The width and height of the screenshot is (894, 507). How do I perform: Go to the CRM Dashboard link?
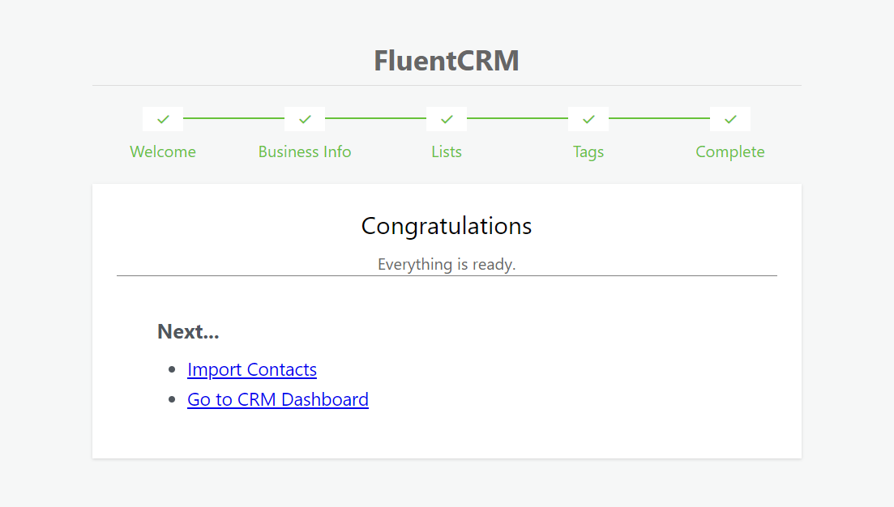pyautogui.click(x=277, y=399)
